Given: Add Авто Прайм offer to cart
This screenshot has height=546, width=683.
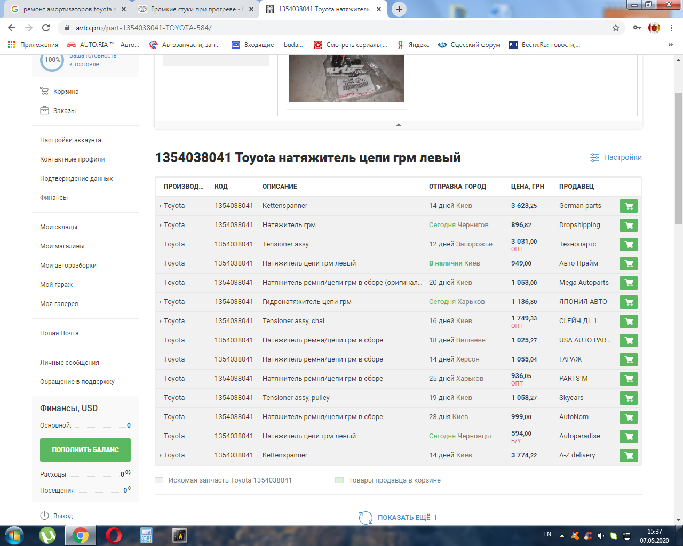Looking at the screenshot, I should tap(629, 264).
